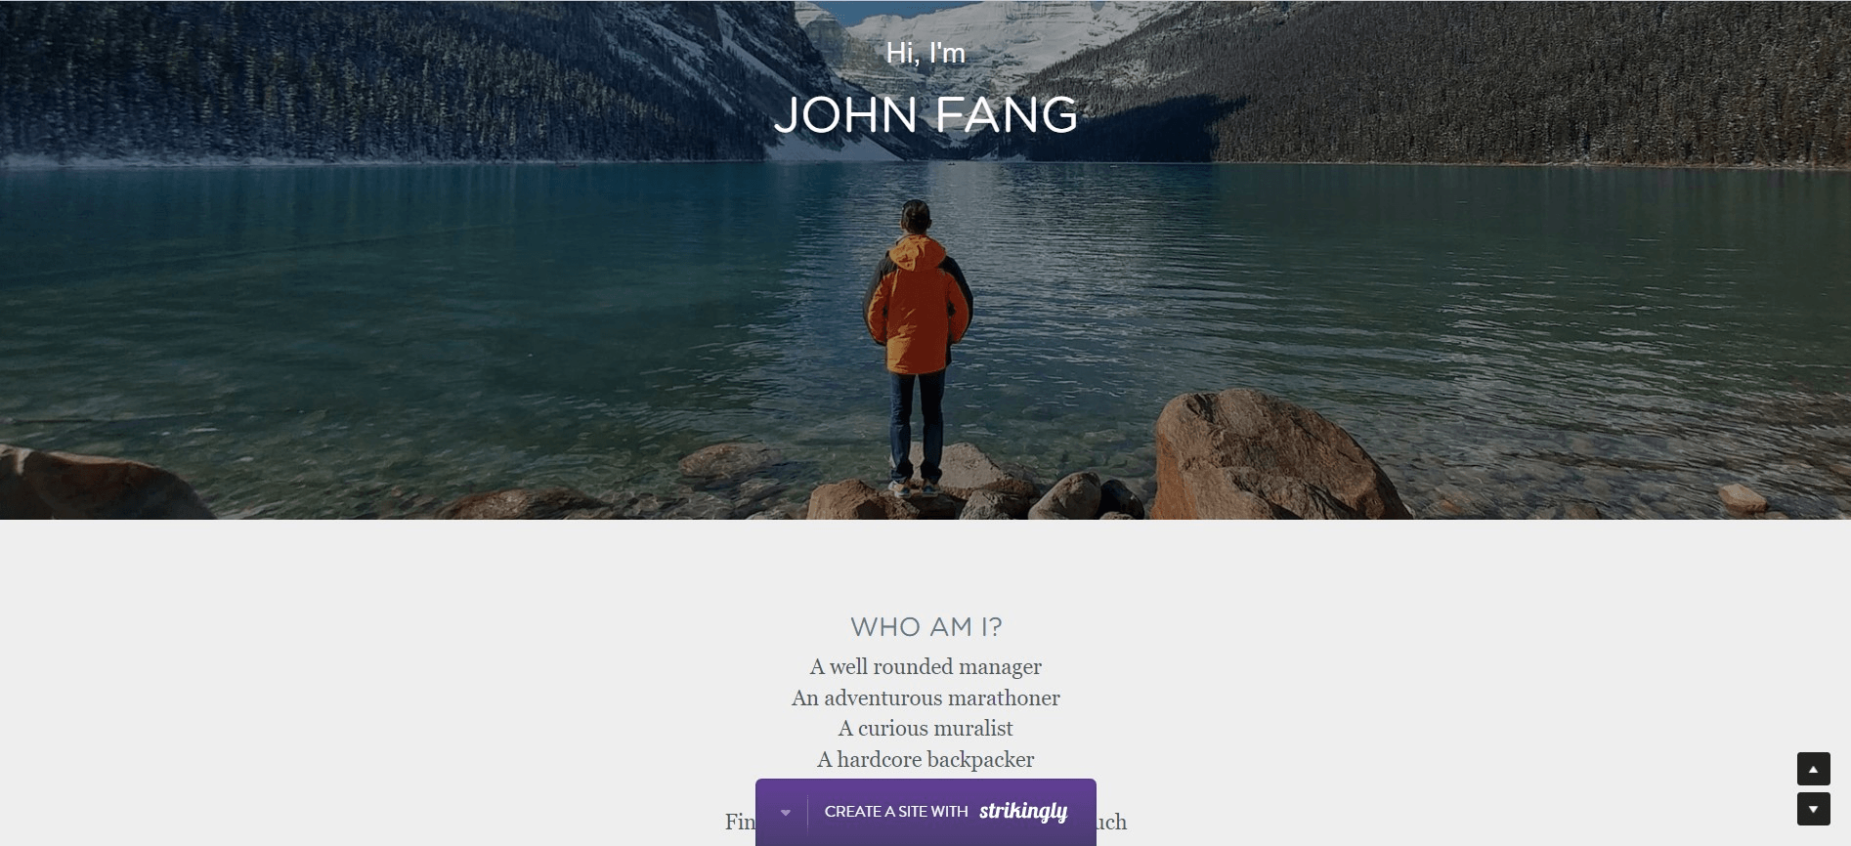1851x846 pixels.
Task: Click the A well rounded manager line
Action: [925, 667]
